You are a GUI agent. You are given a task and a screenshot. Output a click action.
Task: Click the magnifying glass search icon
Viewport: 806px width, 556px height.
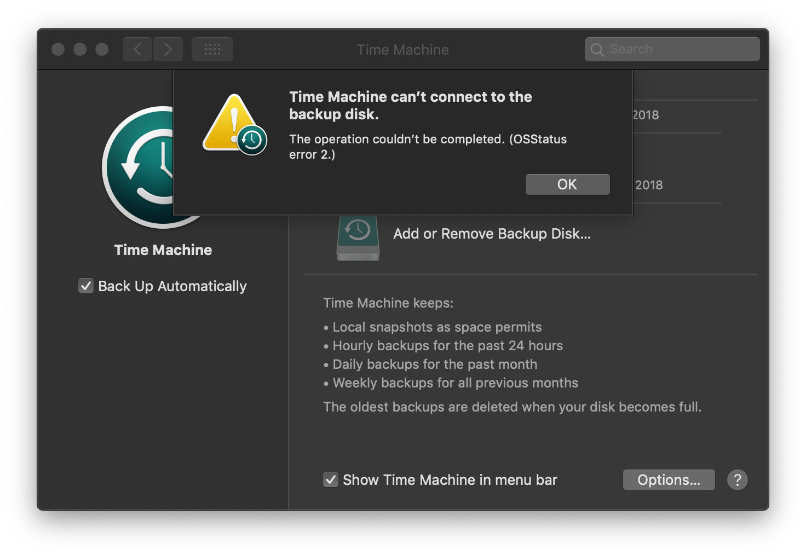click(597, 50)
